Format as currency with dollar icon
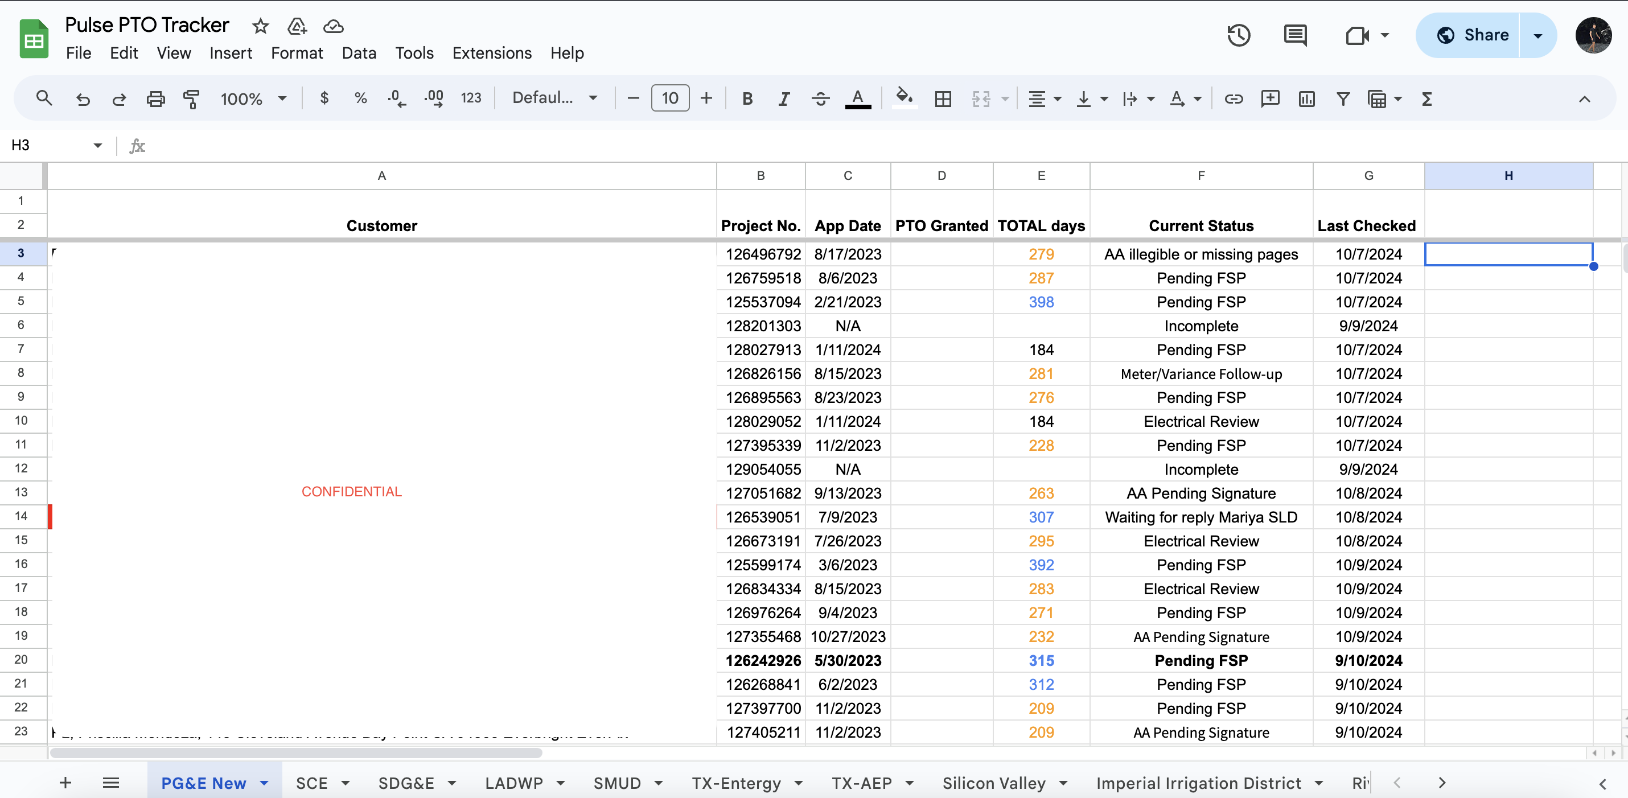 [324, 98]
